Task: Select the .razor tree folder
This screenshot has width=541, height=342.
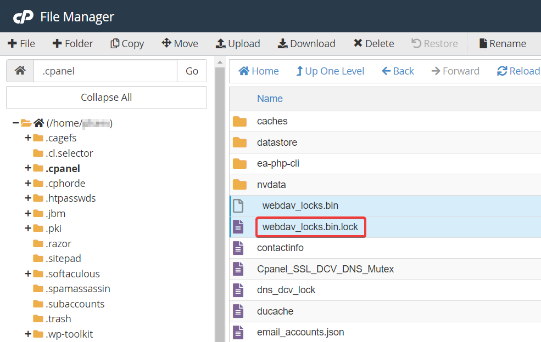Action: [58, 243]
